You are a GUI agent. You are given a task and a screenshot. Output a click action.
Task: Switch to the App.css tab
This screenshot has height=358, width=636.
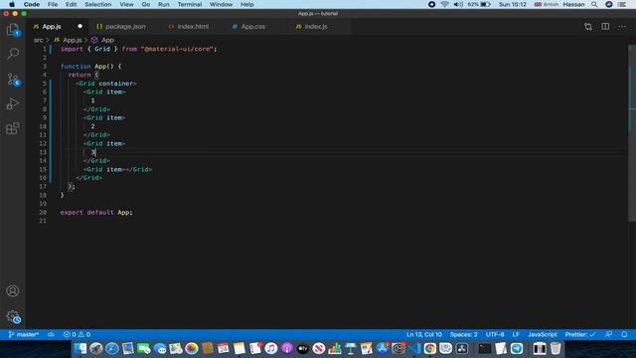click(x=248, y=27)
